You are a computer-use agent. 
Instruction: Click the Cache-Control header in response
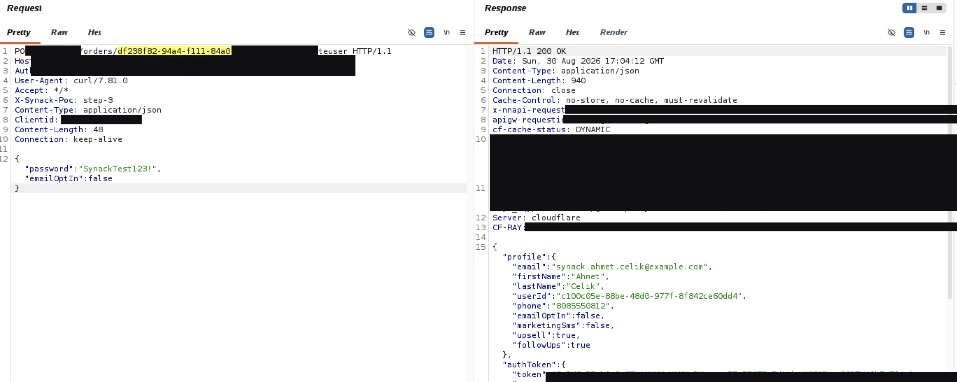[615, 100]
